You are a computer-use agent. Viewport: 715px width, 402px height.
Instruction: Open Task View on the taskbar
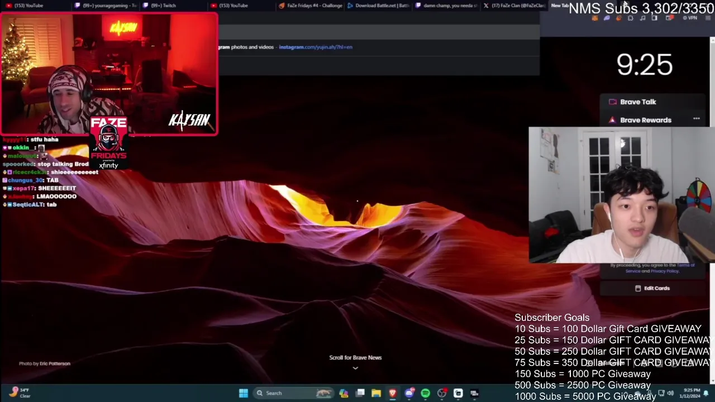(360, 393)
